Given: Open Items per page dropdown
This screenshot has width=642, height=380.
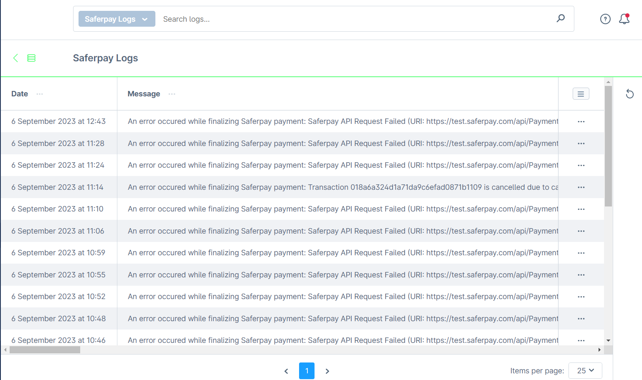Looking at the screenshot, I should pyautogui.click(x=585, y=370).
